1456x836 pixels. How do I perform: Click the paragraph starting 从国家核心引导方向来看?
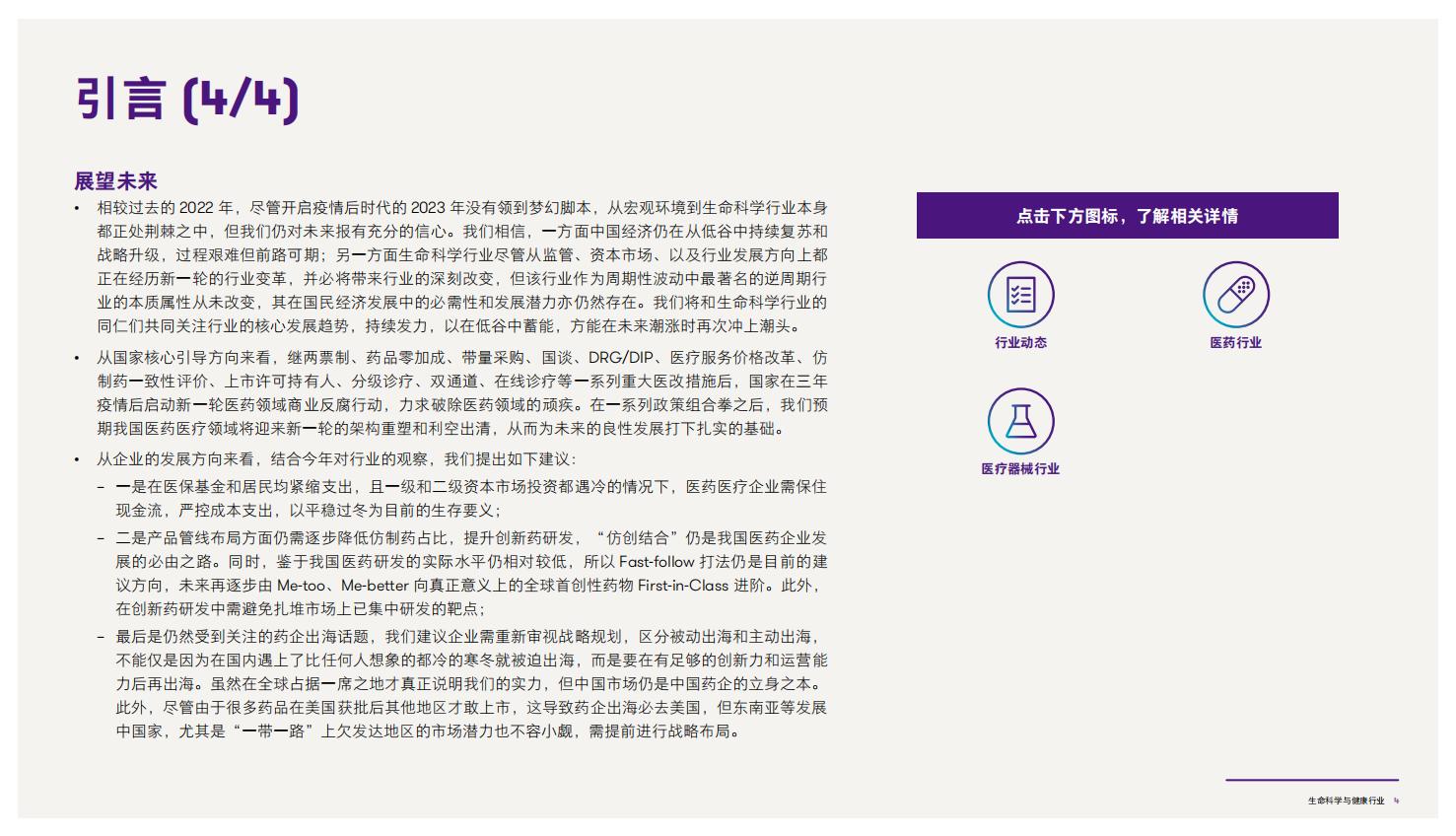pyautogui.click(x=461, y=393)
